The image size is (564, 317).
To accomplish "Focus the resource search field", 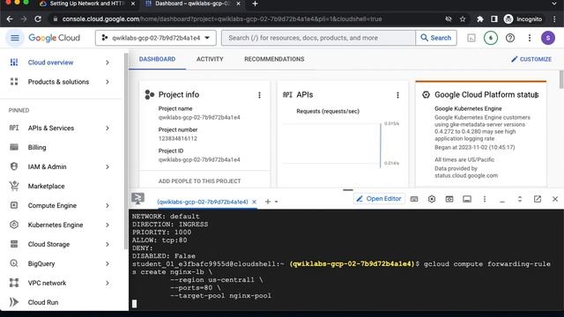I will point(318,38).
